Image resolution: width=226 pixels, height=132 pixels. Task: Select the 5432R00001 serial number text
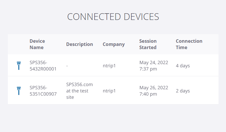pyautogui.click(x=43, y=69)
